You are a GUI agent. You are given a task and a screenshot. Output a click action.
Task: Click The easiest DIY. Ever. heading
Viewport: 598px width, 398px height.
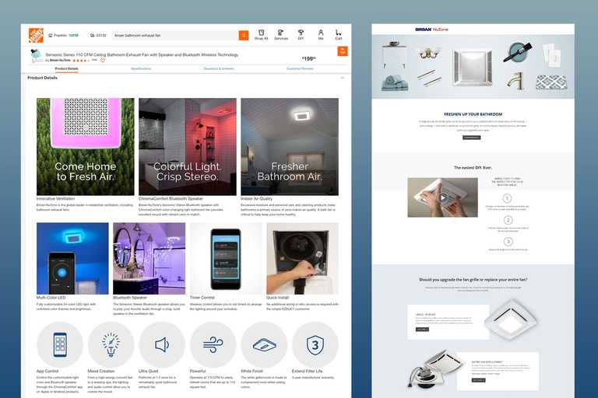pyautogui.click(x=473, y=168)
